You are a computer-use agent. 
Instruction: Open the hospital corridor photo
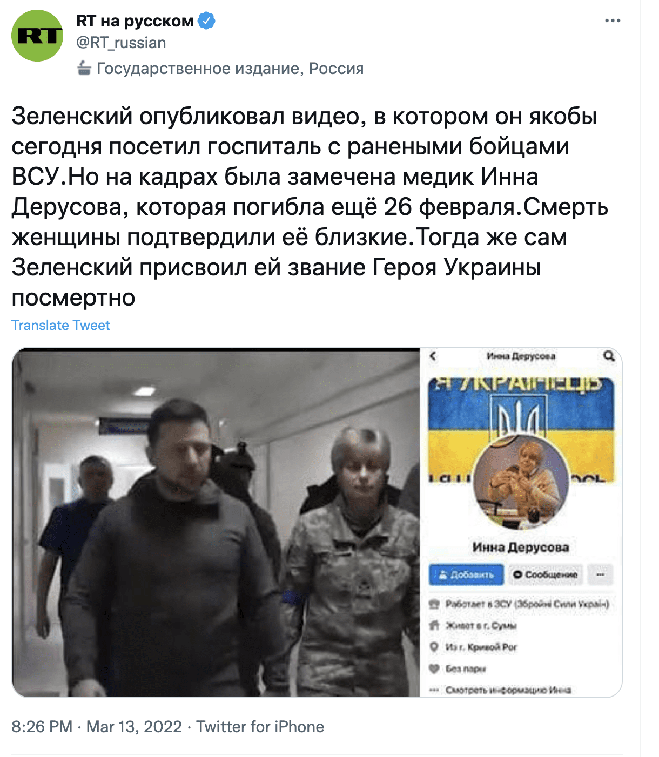(x=216, y=522)
